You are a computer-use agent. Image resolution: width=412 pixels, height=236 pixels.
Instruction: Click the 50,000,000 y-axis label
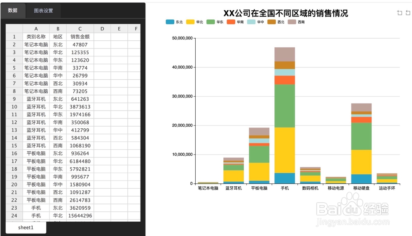coord(182,38)
